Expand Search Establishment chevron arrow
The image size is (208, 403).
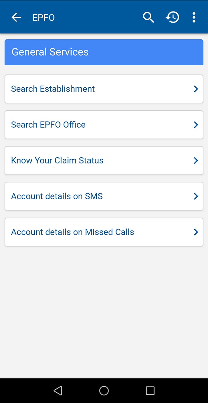click(196, 89)
